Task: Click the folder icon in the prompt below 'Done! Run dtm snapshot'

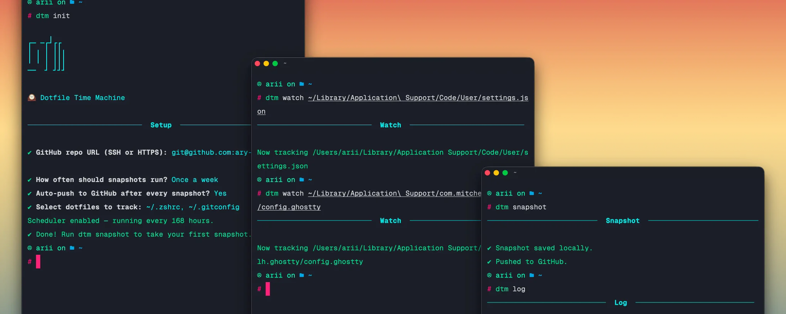Action: coord(72,248)
